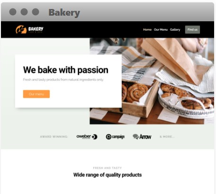Click the Arrow award logo
Viewport: 216px width, 194px height.
point(142,137)
